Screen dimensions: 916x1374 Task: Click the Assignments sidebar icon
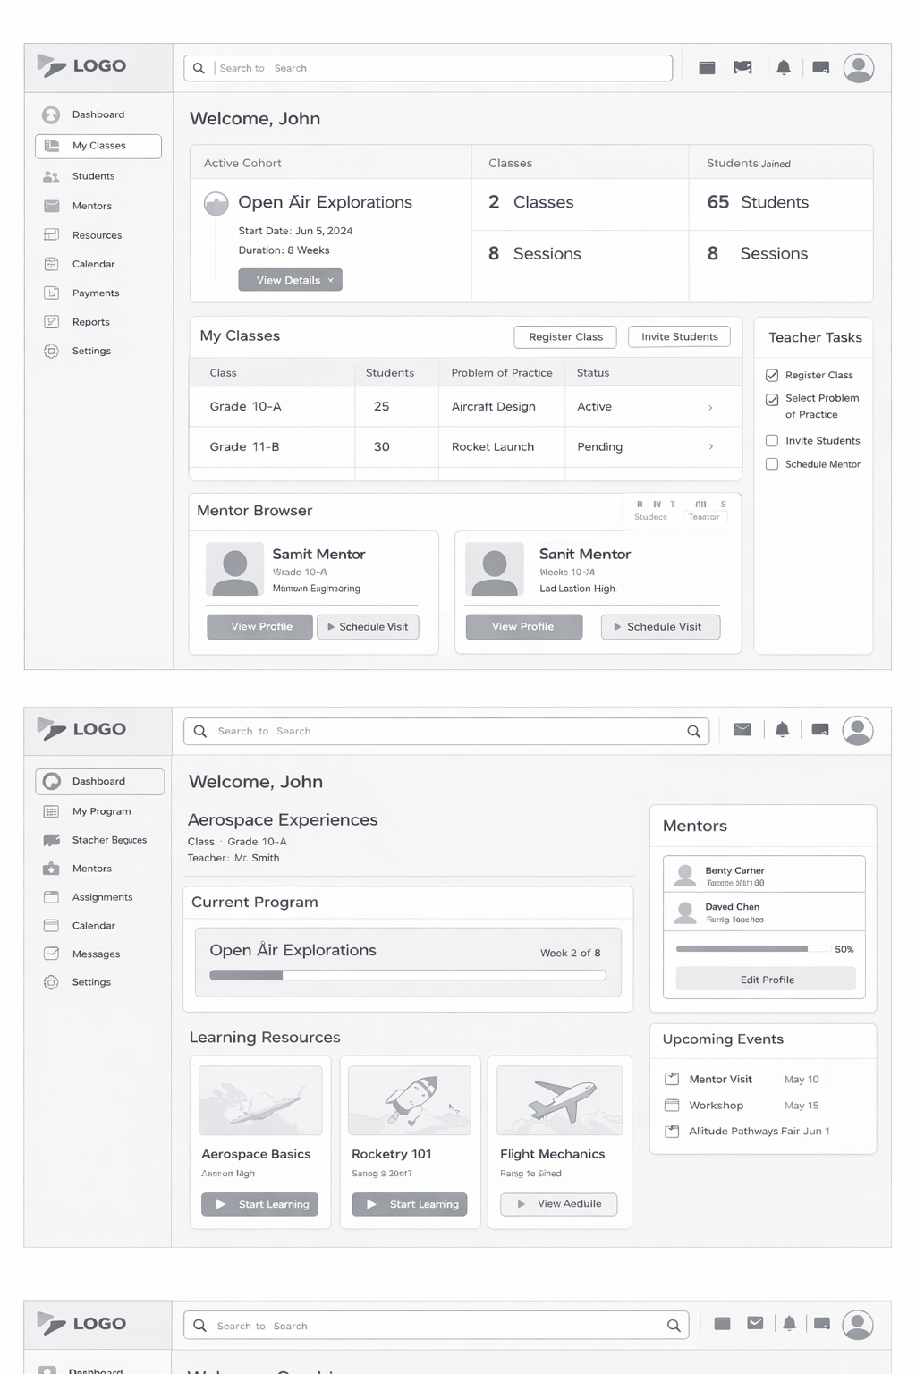pyautogui.click(x=52, y=897)
